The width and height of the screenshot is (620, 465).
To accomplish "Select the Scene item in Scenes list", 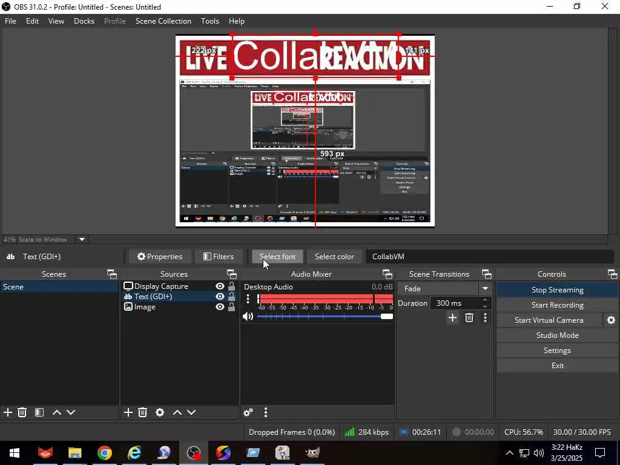I will click(x=59, y=286).
